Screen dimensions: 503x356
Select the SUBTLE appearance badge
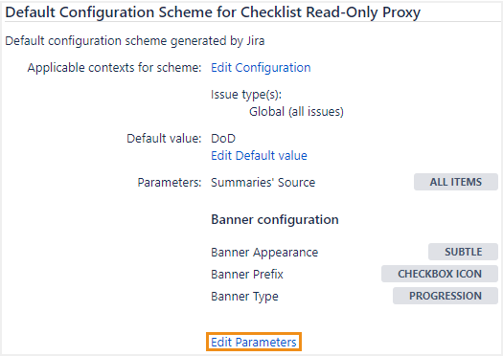coord(463,252)
